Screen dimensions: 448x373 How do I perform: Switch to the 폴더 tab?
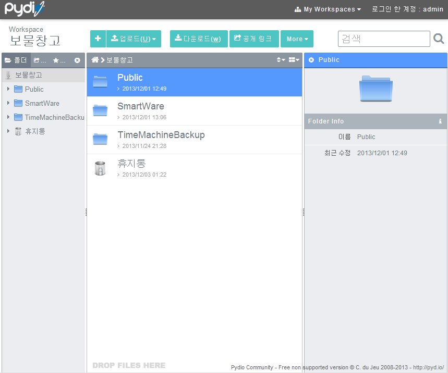tap(16, 60)
